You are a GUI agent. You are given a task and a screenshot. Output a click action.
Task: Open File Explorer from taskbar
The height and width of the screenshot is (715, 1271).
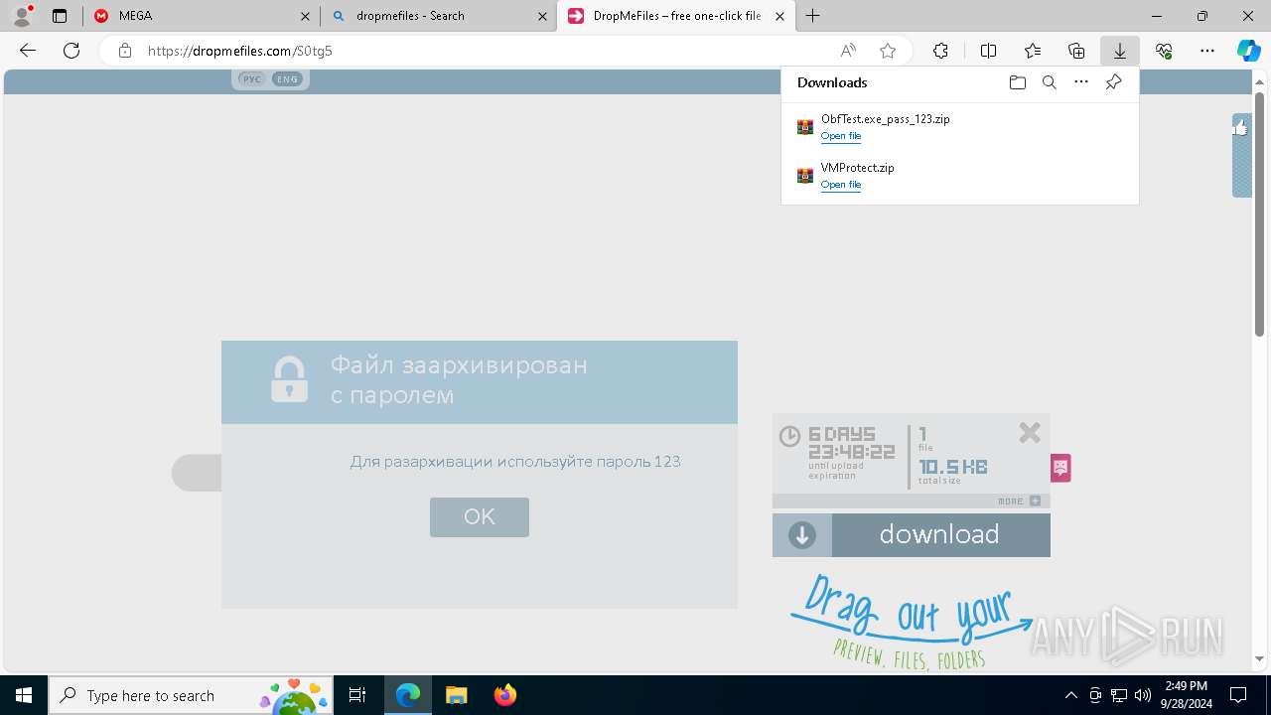click(x=456, y=695)
